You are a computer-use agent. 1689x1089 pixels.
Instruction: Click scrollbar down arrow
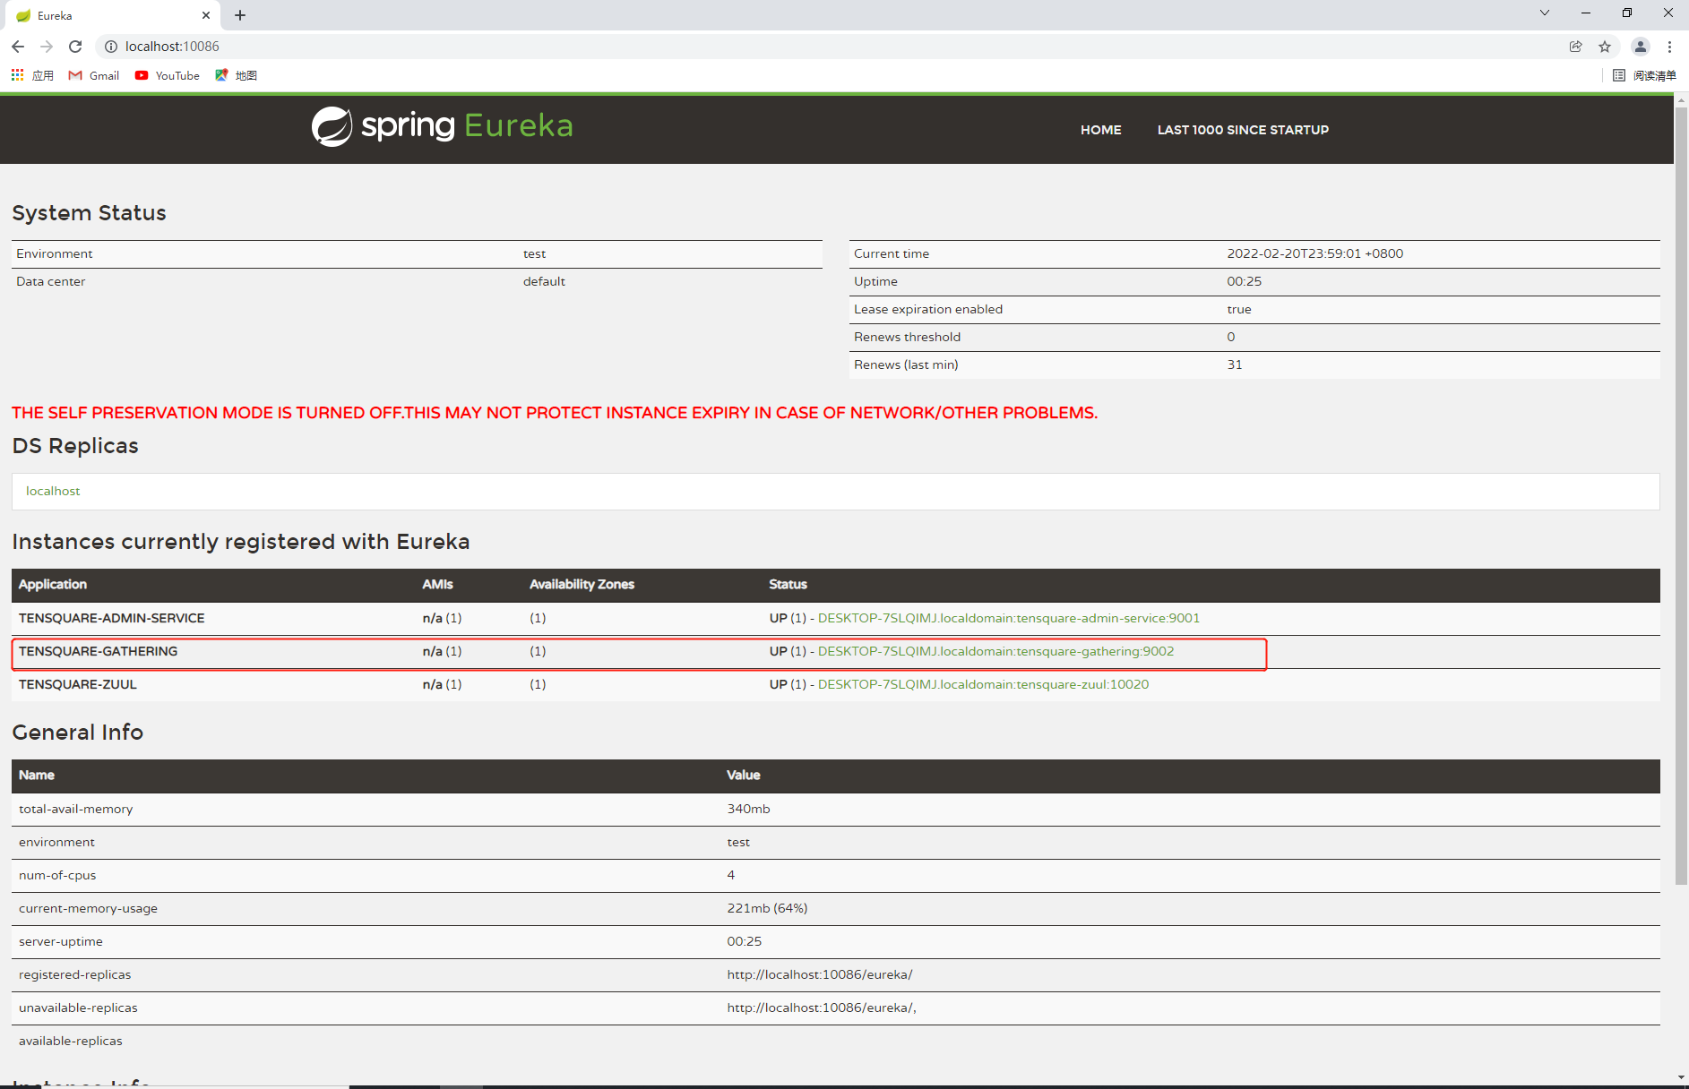[1681, 1077]
